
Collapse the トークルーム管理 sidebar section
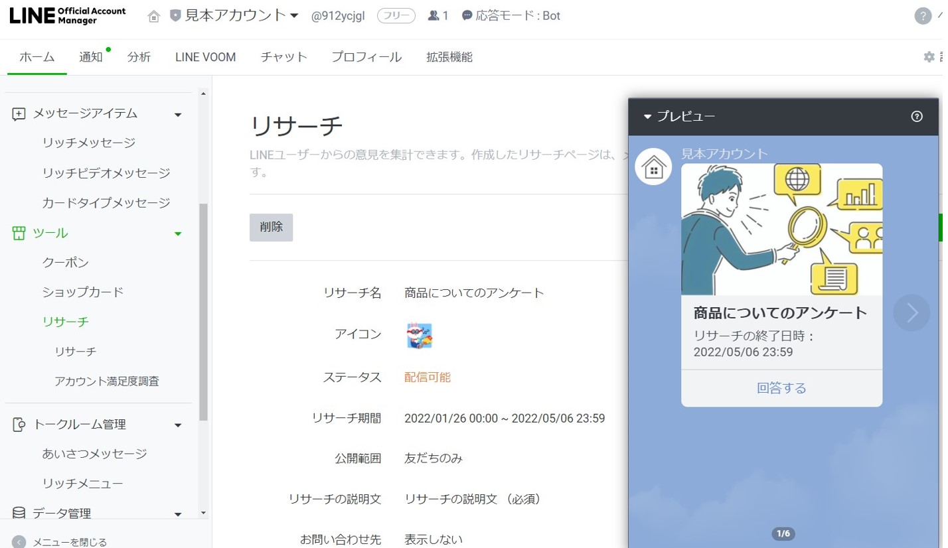point(177,424)
